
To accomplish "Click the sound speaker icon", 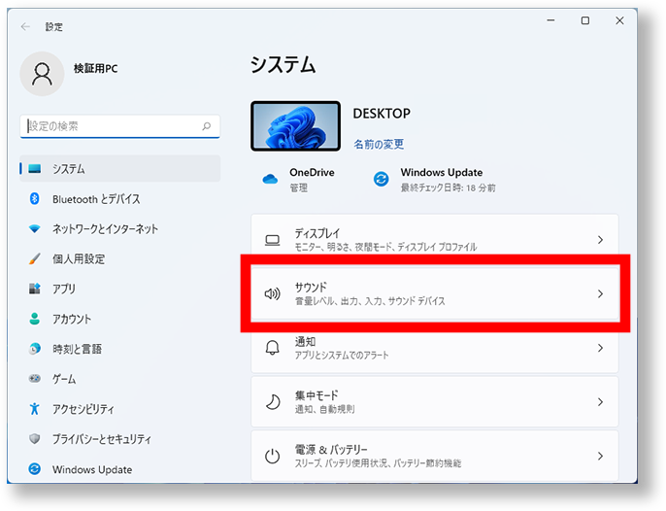I will [x=272, y=293].
